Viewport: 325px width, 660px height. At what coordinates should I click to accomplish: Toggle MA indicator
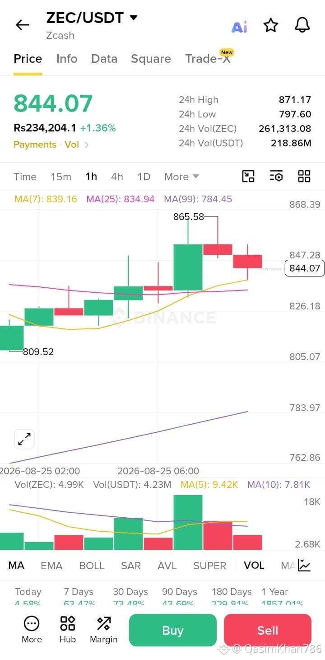16,566
